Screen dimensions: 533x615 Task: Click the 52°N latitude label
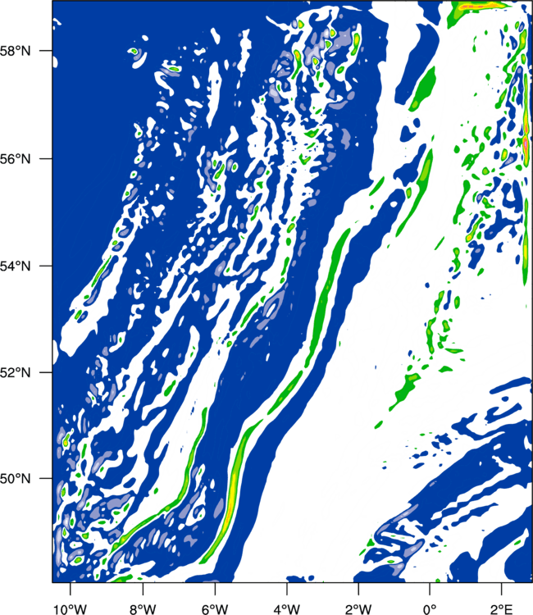(x=16, y=372)
